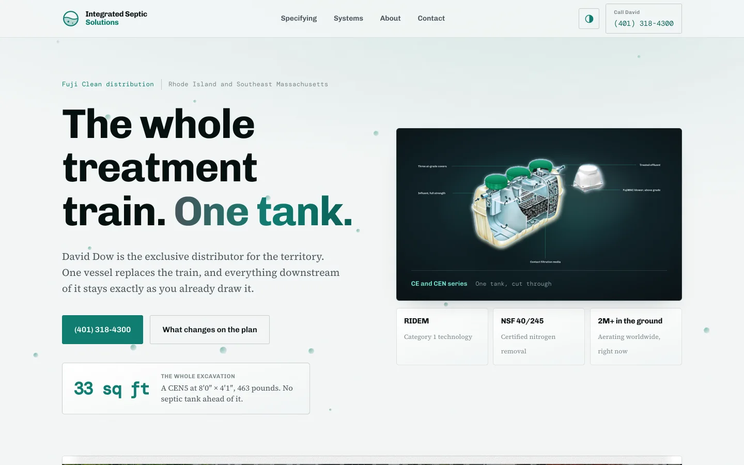Click the A CEN5 at 8'0" × 4'1" description
The height and width of the screenshot is (465, 744).
[227, 393]
